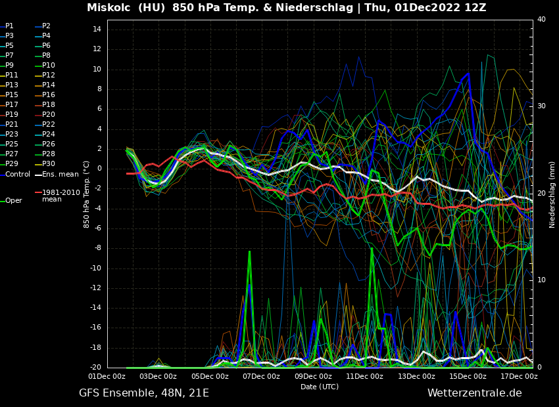Screen dimensions: 559x407
Task: Click the GFS Ensemble location caption
Action: (143, 393)
